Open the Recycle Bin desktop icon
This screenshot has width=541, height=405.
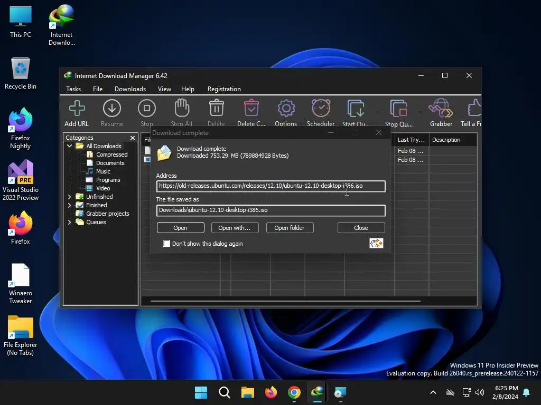tap(21, 73)
